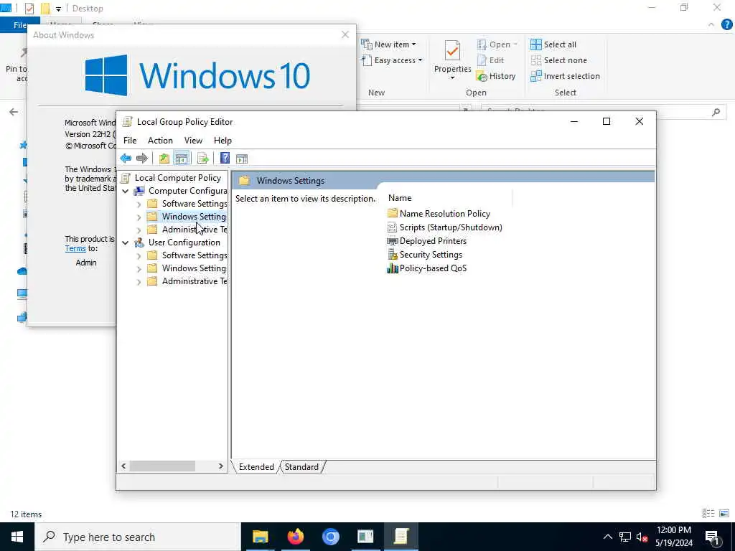Screen dimensions: 735x551
Task: Click Explorer Help question mark icon
Action: (726, 25)
